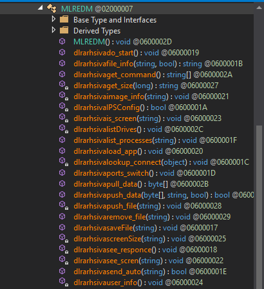Click method icon beside dlrarhsivasaveFile

62,227
